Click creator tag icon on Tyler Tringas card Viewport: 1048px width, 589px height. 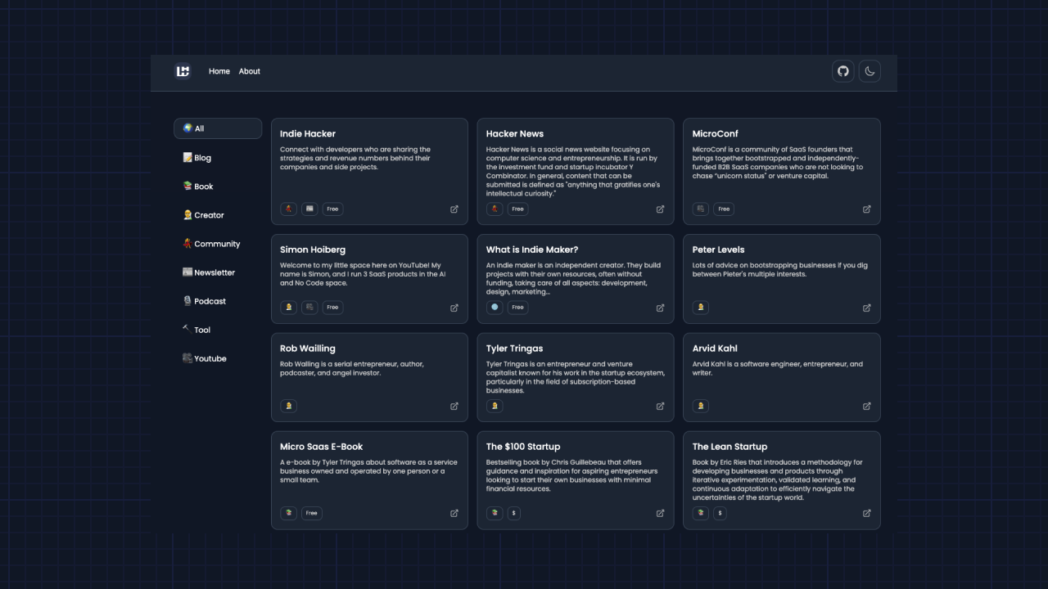(x=495, y=406)
